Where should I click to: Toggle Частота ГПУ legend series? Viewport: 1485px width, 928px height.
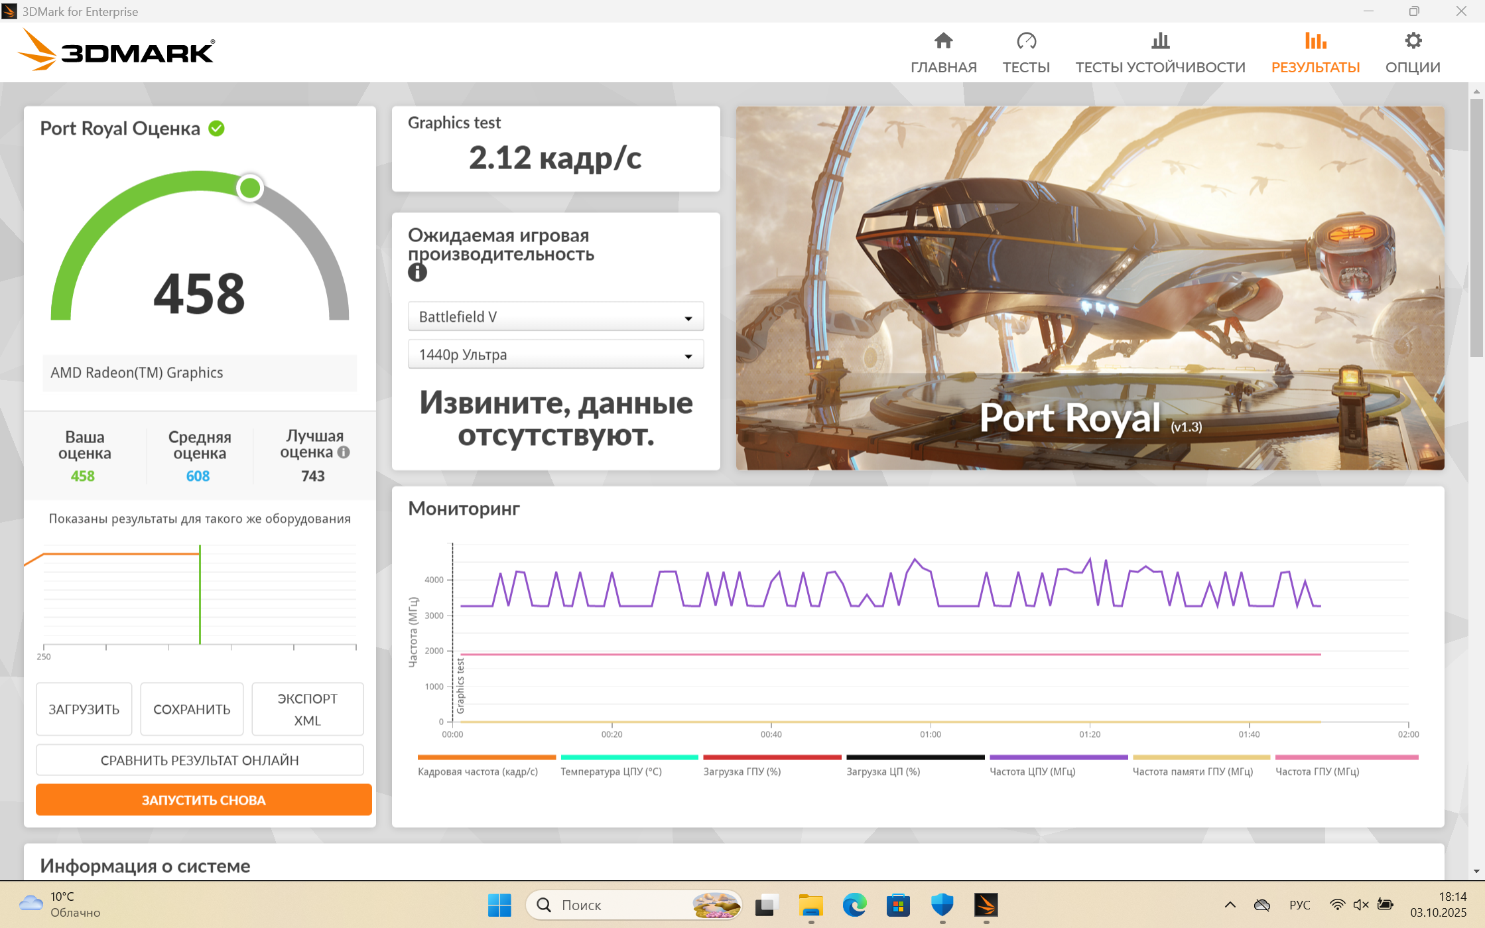[x=1317, y=771]
